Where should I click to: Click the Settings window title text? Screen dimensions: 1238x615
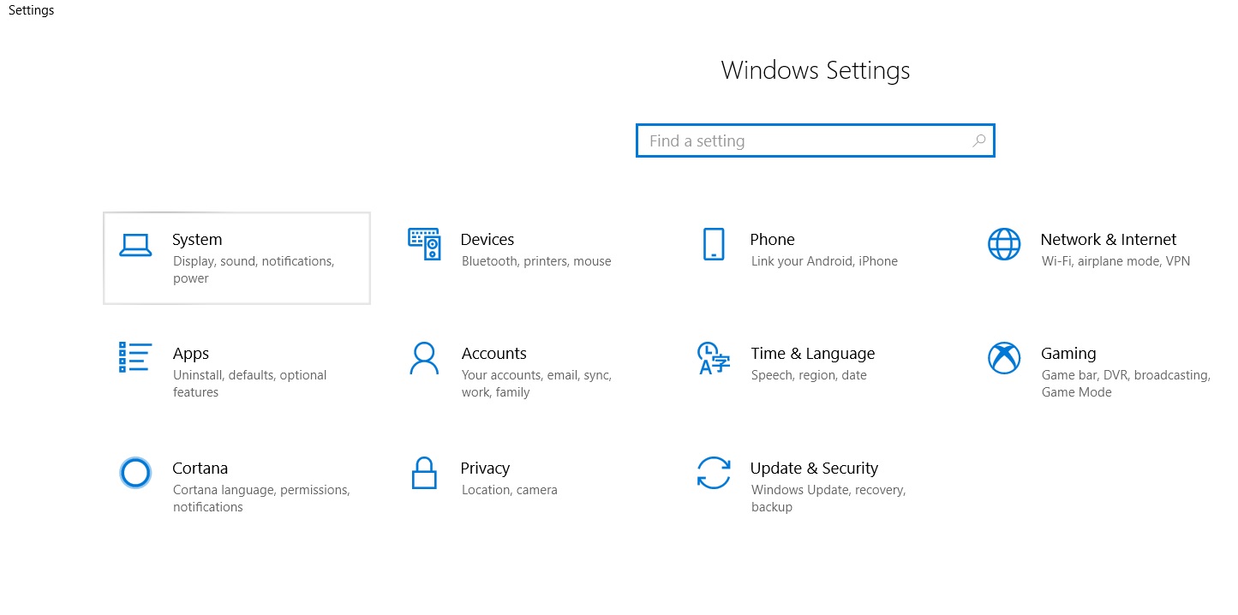tap(32, 10)
